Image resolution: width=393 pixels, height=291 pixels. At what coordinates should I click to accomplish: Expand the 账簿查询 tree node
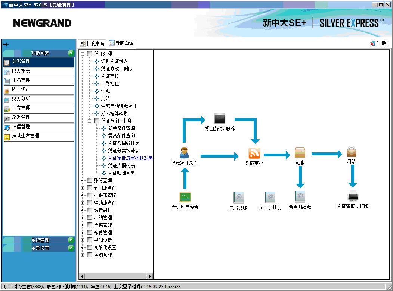82,180
